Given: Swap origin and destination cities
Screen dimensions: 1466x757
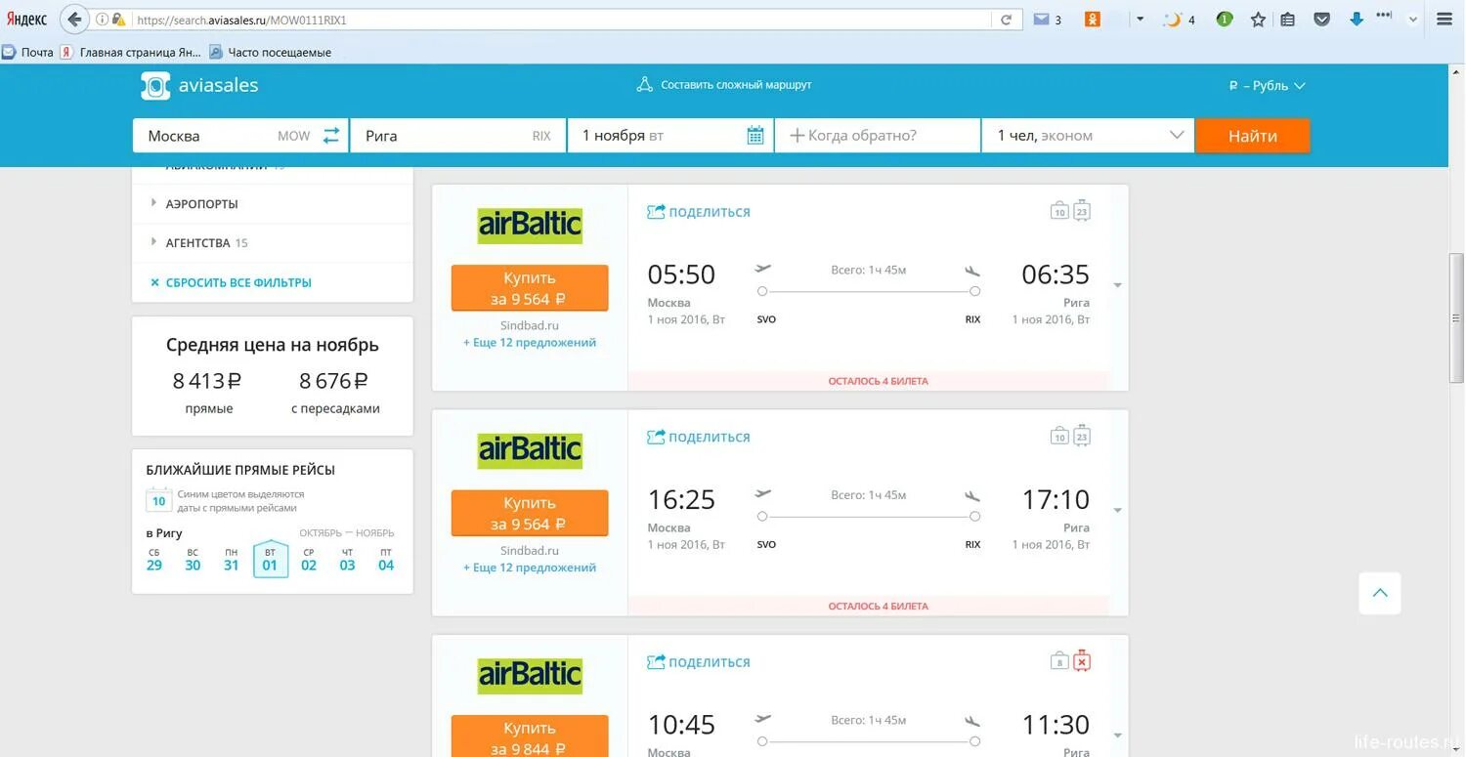Looking at the screenshot, I should point(331,136).
